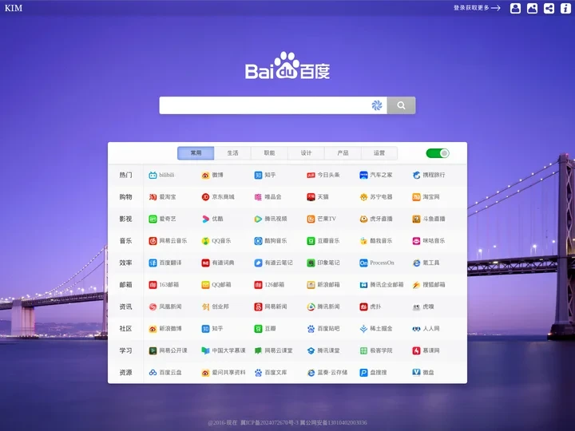The height and width of the screenshot is (431, 575).
Task: Click the 热门 category label
Action: click(x=125, y=175)
